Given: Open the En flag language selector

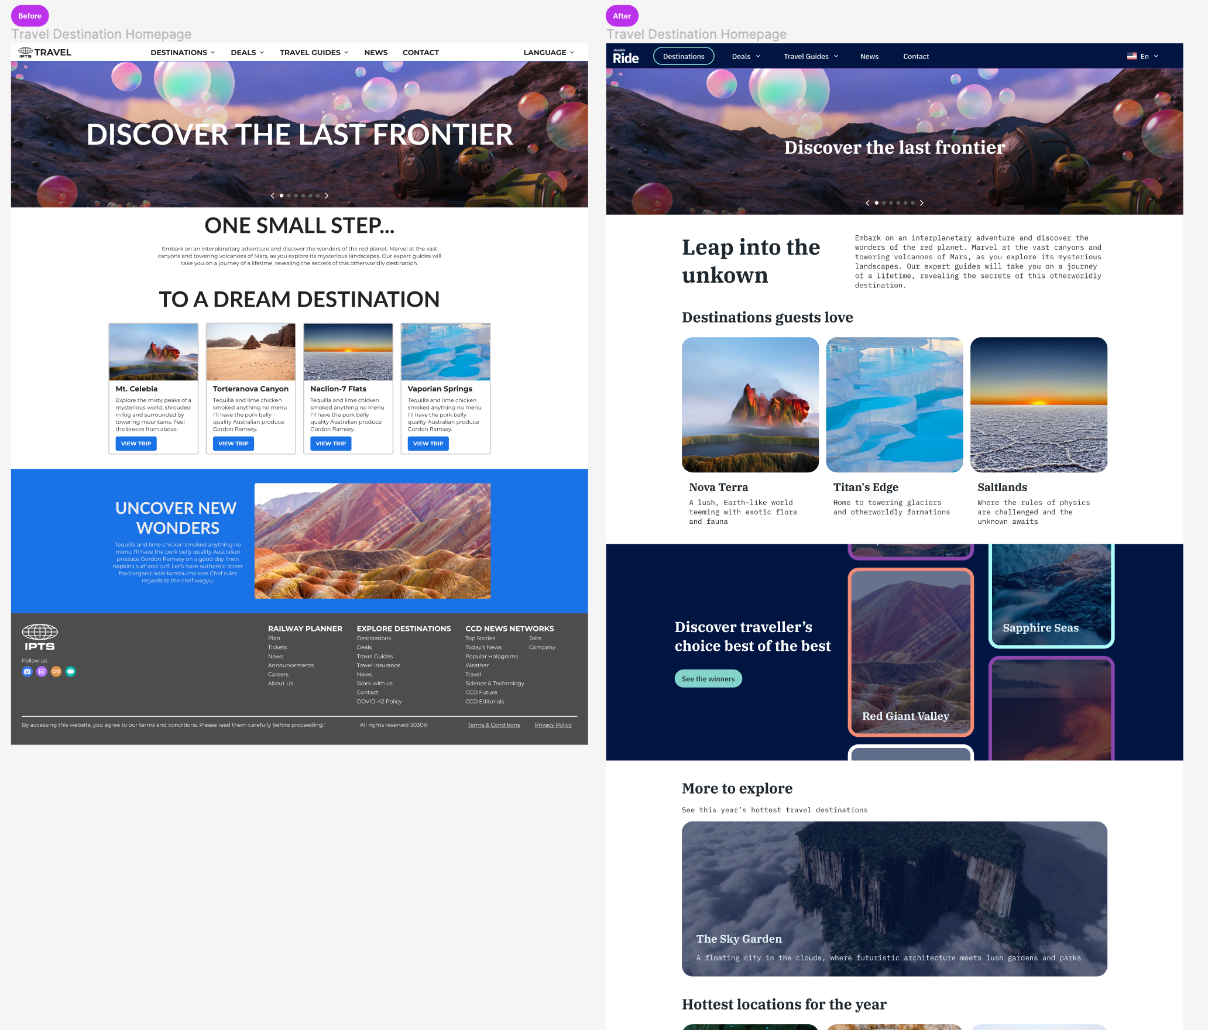Looking at the screenshot, I should pos(1142,57).
